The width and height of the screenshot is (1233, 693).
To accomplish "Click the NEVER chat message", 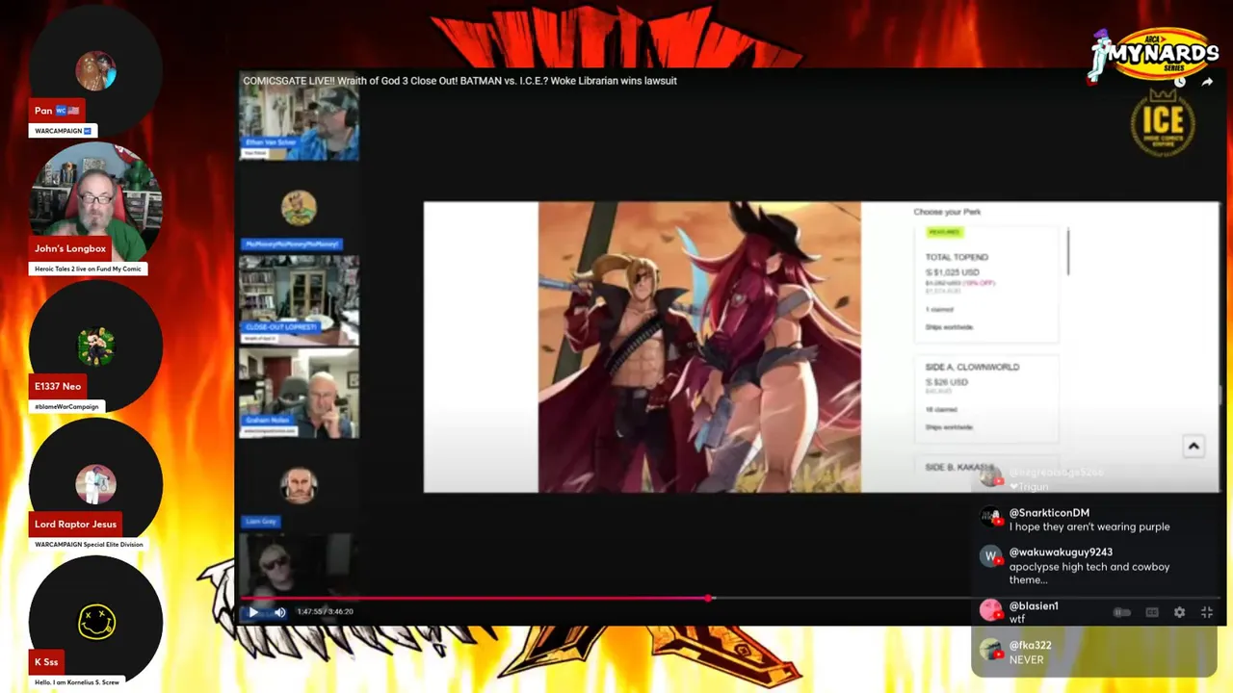I will (1026, 660).
